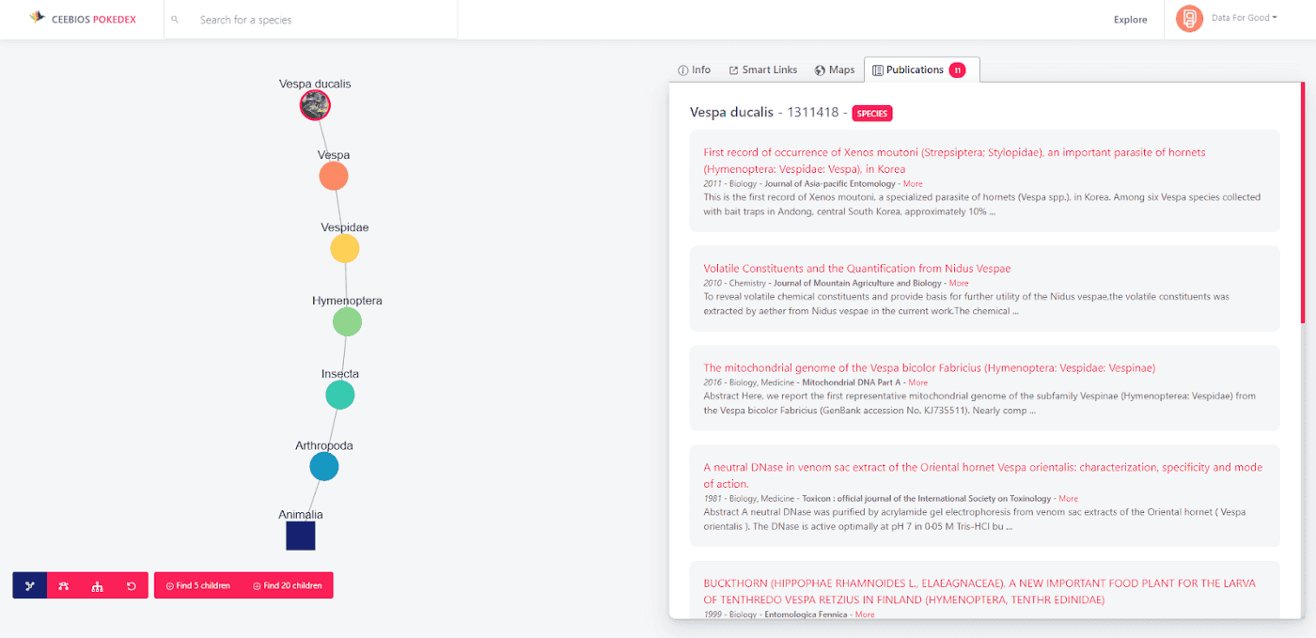This screenshot has width=1316, height=638.
Task: Click the search magnifier icon
Action: [x=175, y=20]
